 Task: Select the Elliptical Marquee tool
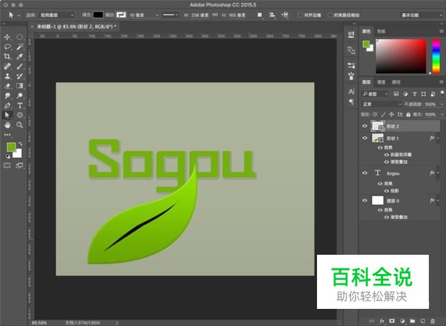click(x=20, y=37)
